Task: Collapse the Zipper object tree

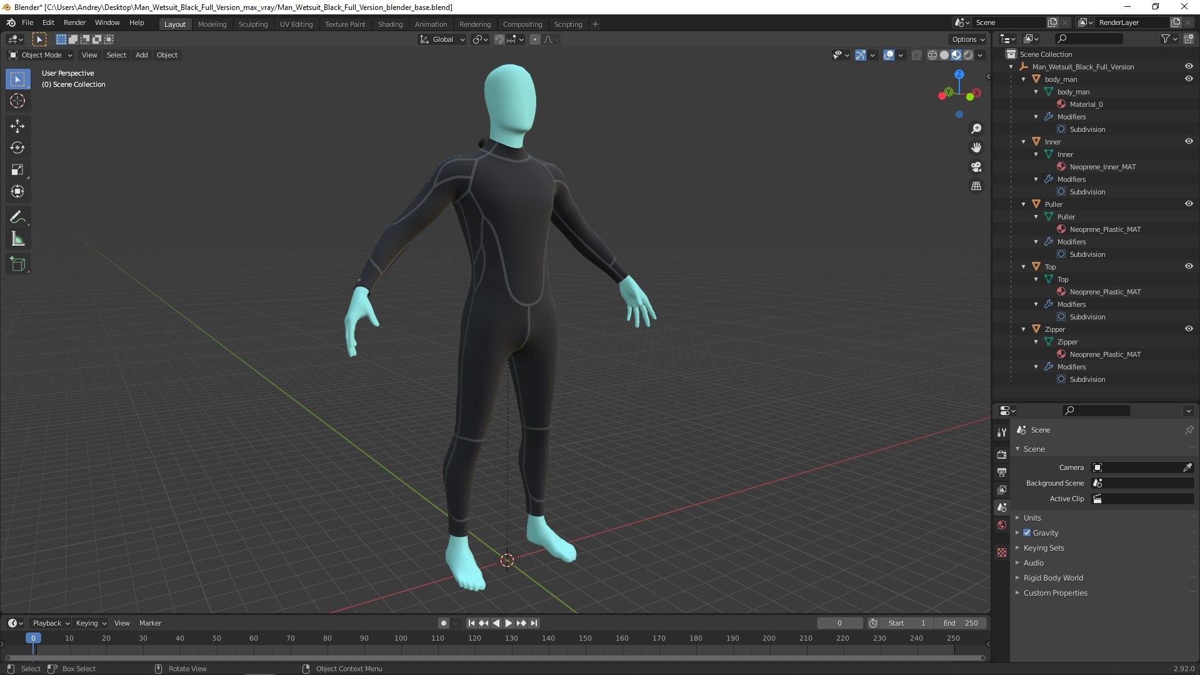Action: click(1024, 329)
